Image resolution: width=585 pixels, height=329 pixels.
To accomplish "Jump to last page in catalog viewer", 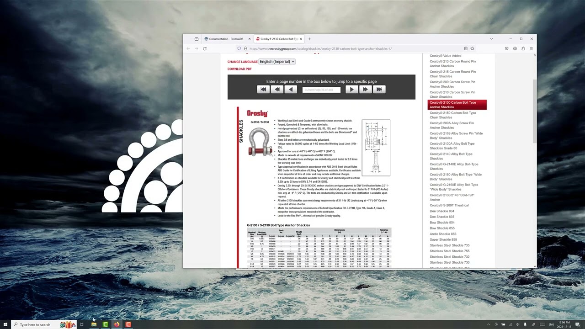I will point(379,90).
